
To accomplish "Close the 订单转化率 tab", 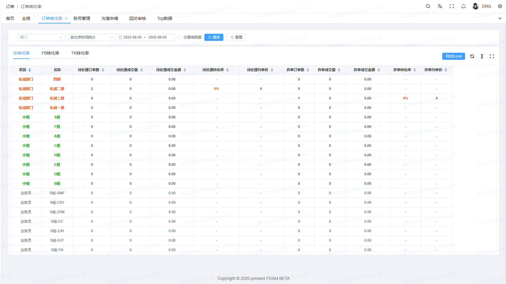I will point(66,18).
